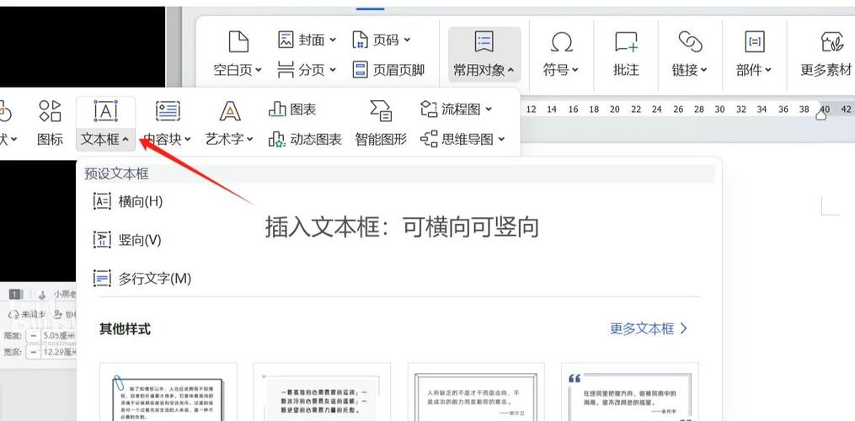Click the 高度 5.05厘米 height field

(58, 335)
